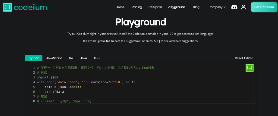Viewport: 278px width, 116px height.
Task: Choose the Java language tab
Action: [84, 58]
